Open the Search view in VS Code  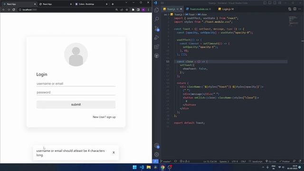pyautogui.click(x=157, y=19)
